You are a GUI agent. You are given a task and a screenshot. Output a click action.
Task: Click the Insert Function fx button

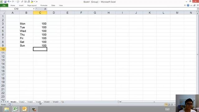[45, 9]
